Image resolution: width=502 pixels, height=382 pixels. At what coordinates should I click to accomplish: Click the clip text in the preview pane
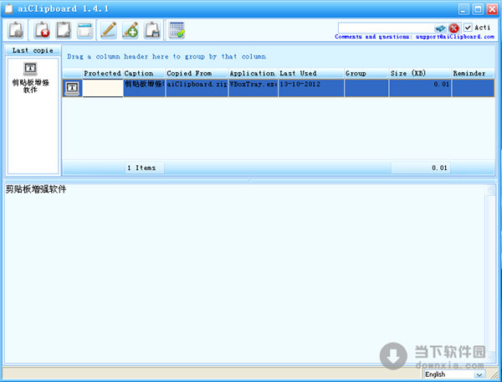pyautogui.click(x=36, y=189)
